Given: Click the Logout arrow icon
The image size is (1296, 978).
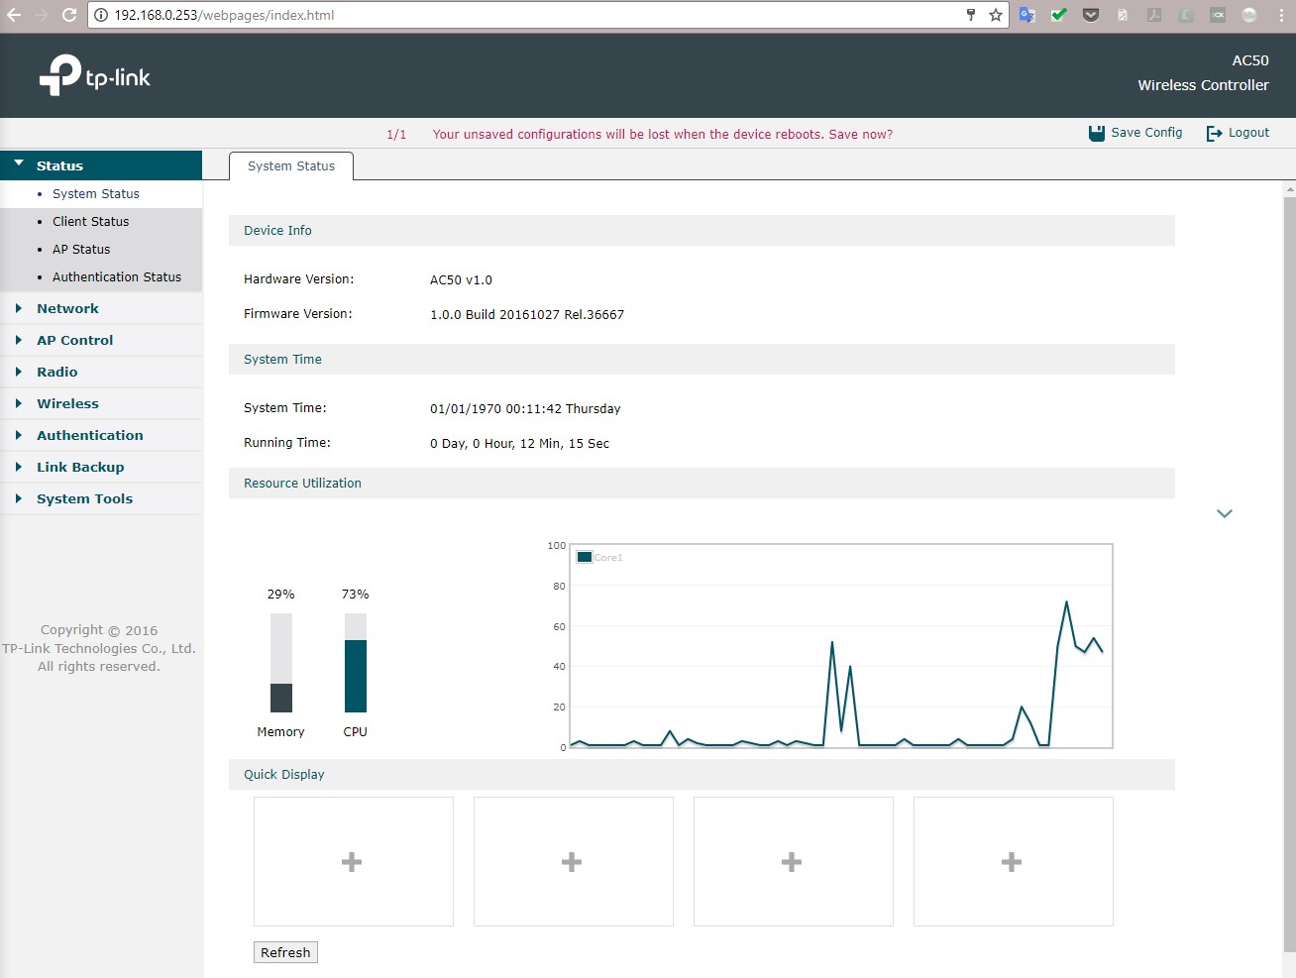Looking at the screenshot, I should tap(1214, 133).
